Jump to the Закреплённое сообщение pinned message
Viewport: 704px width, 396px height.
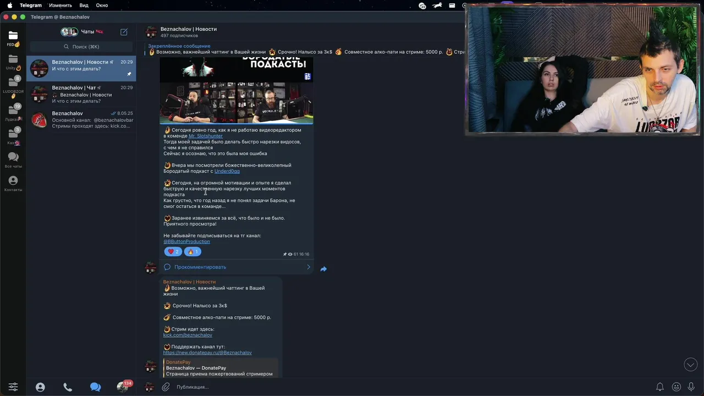click(179, 46)
